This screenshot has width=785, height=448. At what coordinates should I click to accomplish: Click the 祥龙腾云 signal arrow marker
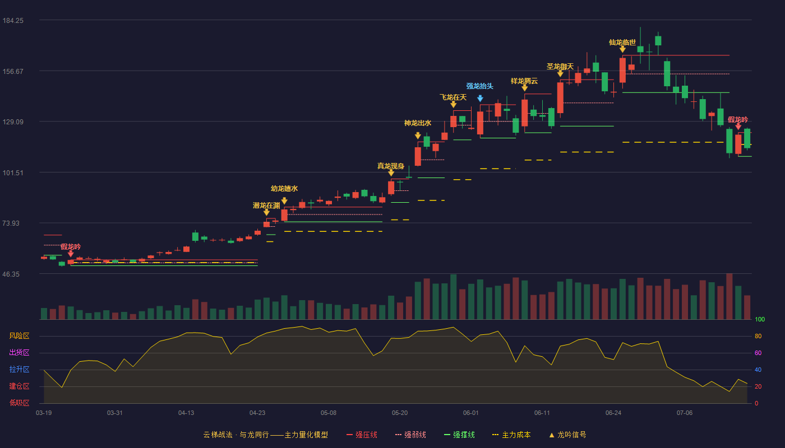point(524,87)
